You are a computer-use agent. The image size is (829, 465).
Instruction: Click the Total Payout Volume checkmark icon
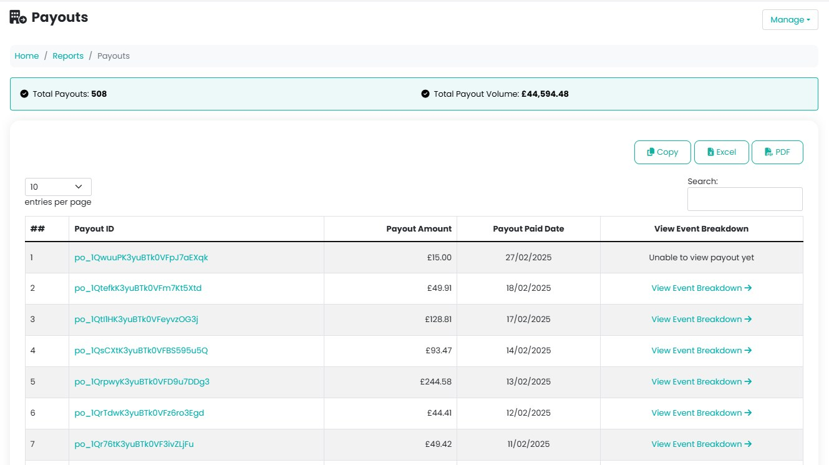425,94
